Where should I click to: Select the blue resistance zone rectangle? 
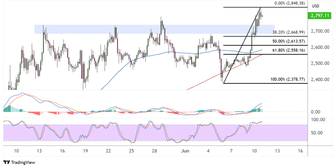tap(154, 29)
